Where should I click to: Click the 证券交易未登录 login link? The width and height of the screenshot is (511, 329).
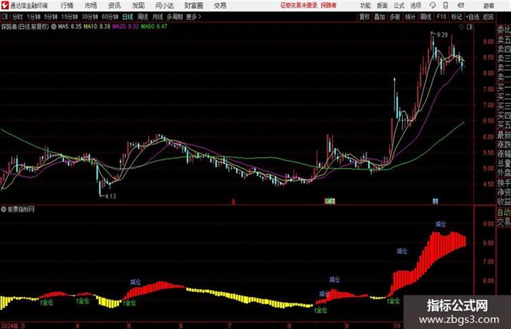[299, 5]
